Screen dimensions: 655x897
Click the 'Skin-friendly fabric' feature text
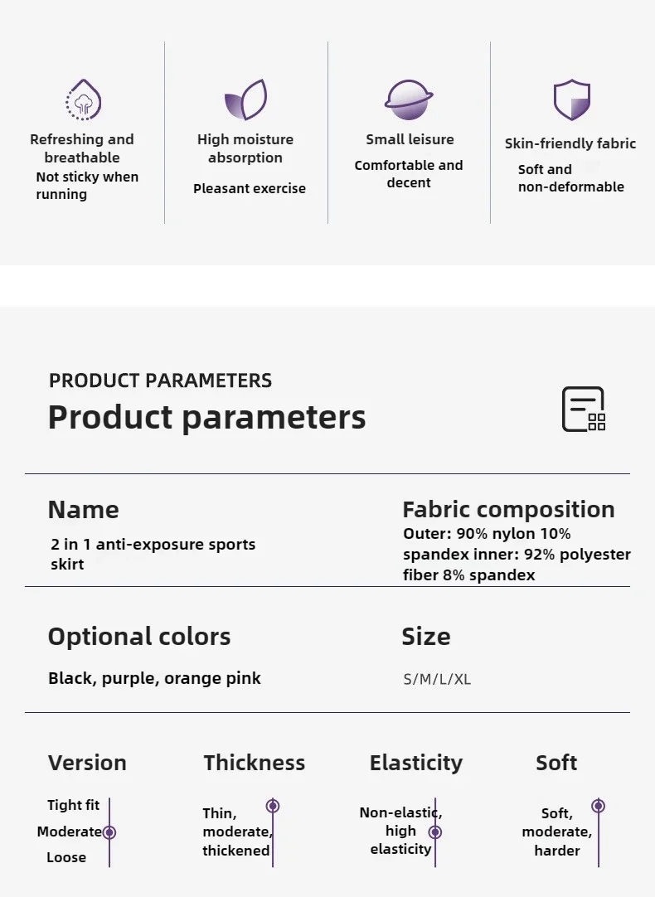pos(570,143)
